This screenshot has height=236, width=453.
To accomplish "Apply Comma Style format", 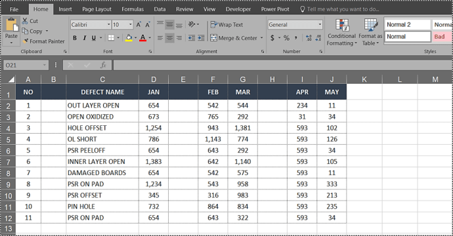I will coord(296,38).
